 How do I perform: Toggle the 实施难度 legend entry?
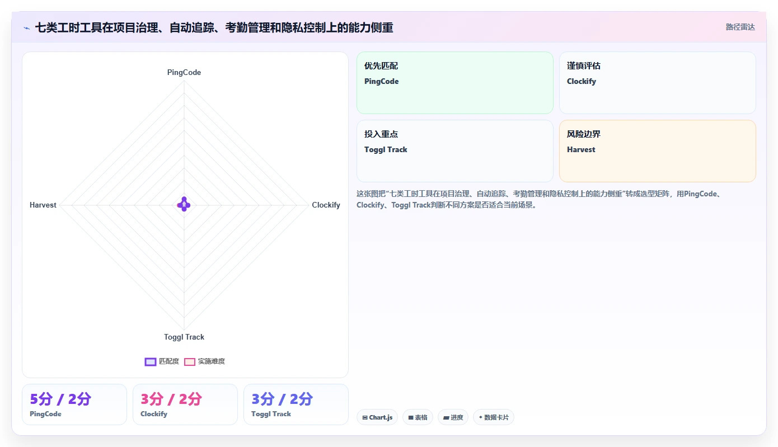pyautogui.click(x=205, y=361)
